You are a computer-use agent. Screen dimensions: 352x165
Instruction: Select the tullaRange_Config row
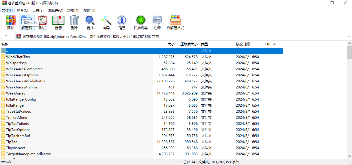(x=142, y=99)
